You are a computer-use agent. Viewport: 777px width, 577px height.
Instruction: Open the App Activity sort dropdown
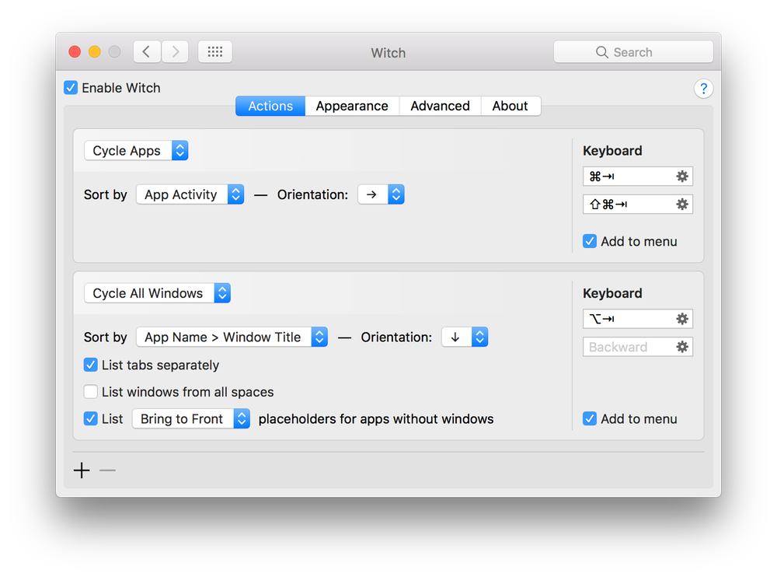tap(190, 194)
